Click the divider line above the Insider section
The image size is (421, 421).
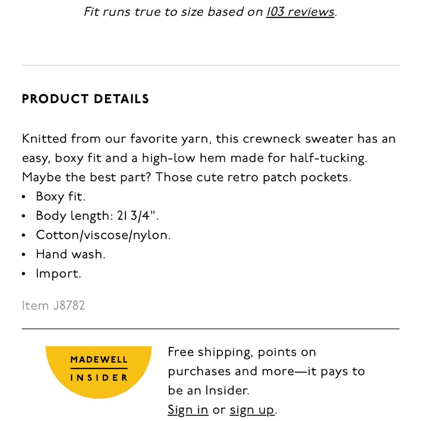pyautogui.click(x=210, y=328)
